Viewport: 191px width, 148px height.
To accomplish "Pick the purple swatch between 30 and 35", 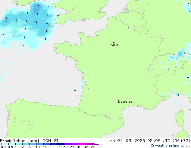I will 68,144.
